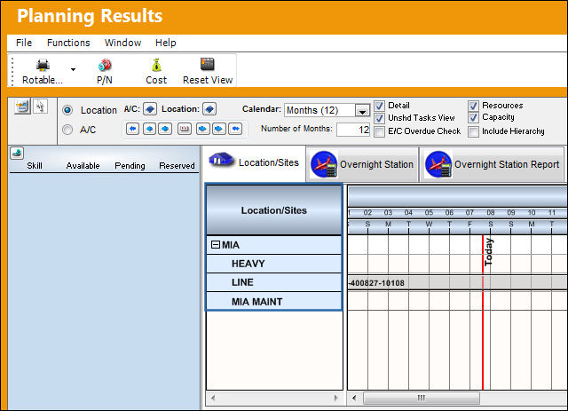Open the File menu
This screenshot has height=411, width=568.
tap(24, 43)
